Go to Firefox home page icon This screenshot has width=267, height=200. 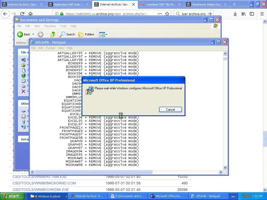pos(31,14)
